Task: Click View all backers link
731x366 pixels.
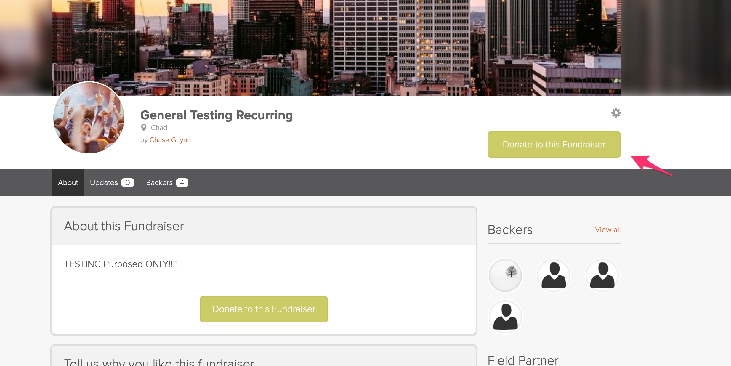Action: coord(607,230)
